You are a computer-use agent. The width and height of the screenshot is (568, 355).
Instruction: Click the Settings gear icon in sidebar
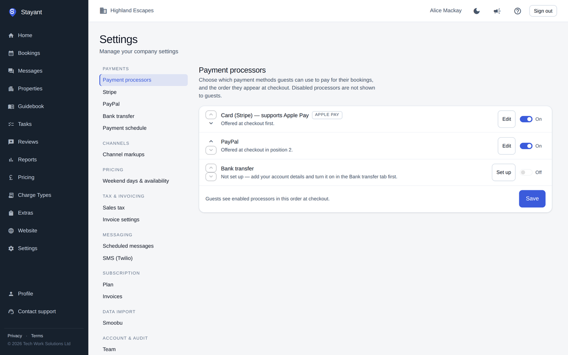coord(11,248)
